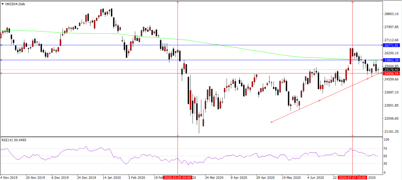
Task: Click bottom handle of March 5 vertical line
Action: point(178,136)
